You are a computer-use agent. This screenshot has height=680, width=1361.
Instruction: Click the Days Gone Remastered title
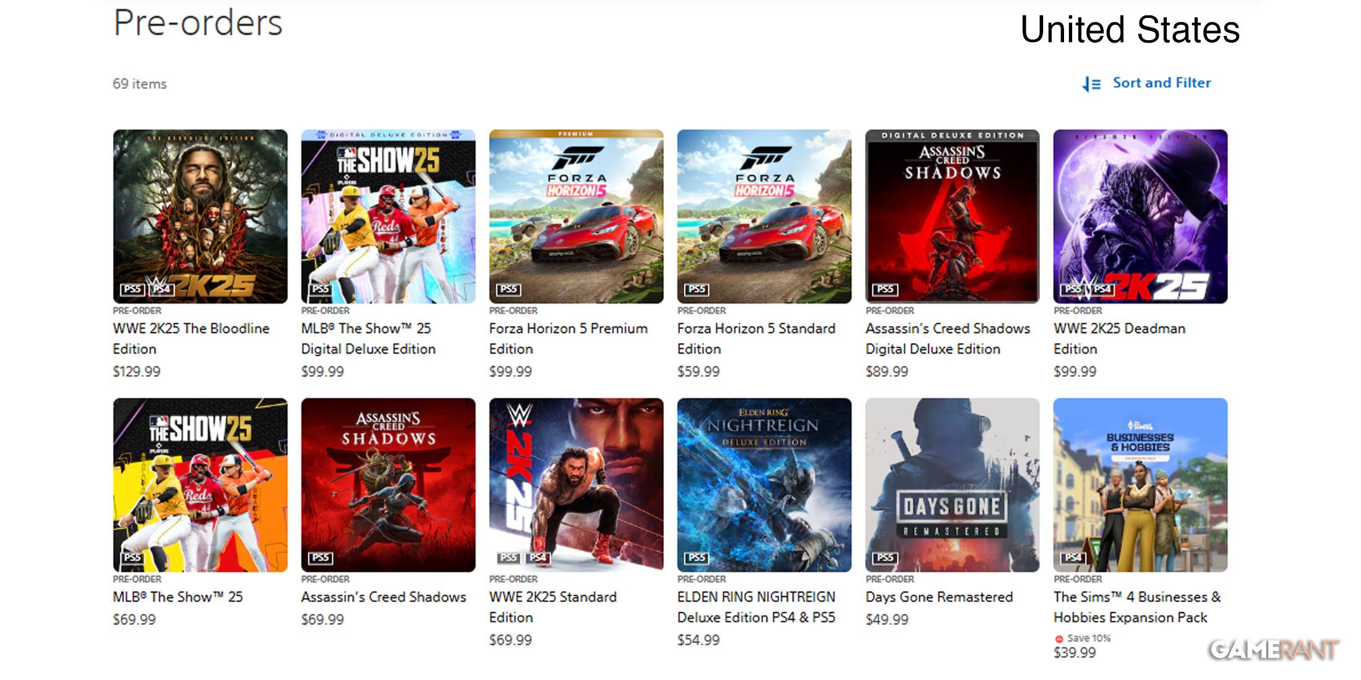(x=939, y=597)
